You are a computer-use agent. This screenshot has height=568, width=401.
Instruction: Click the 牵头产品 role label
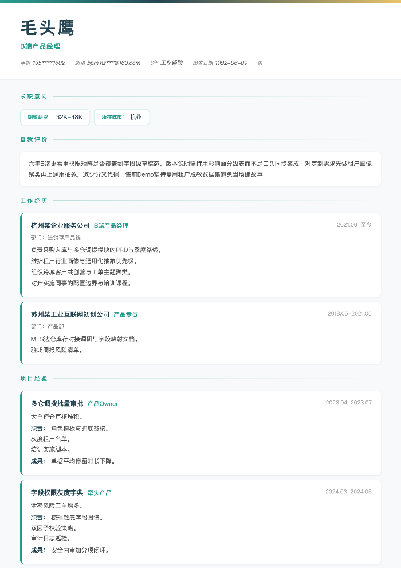100,493
